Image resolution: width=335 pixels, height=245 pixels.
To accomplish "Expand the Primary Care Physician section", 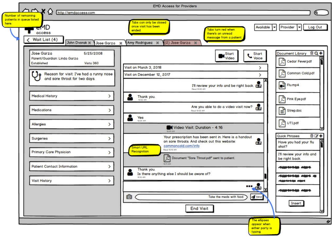I will 72,152.
